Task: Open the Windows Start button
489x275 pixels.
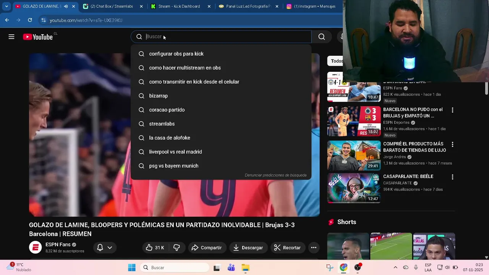Action: click(x=132, y=268)
